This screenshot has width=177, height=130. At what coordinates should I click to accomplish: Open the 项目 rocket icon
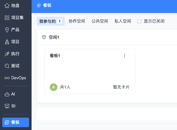pyautogui.click(x=7, y=42)
